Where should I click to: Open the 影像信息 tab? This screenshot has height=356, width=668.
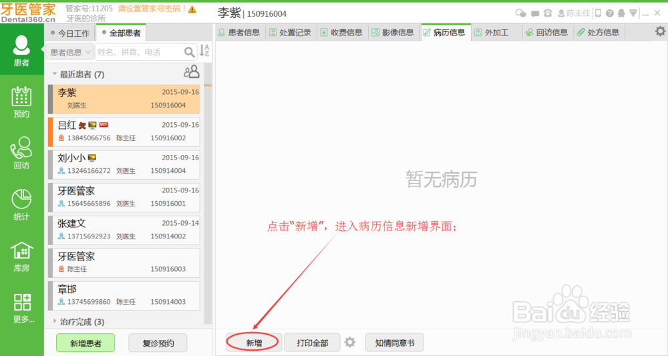click(393, 32)
